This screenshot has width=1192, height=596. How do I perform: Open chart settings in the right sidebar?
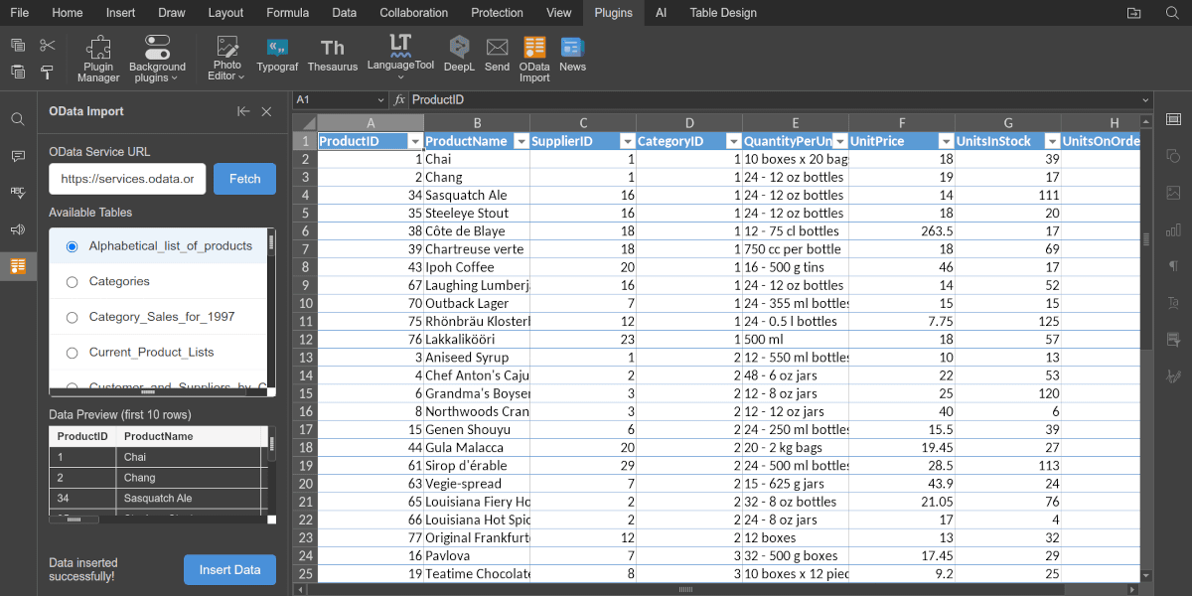click(1173, 229)
